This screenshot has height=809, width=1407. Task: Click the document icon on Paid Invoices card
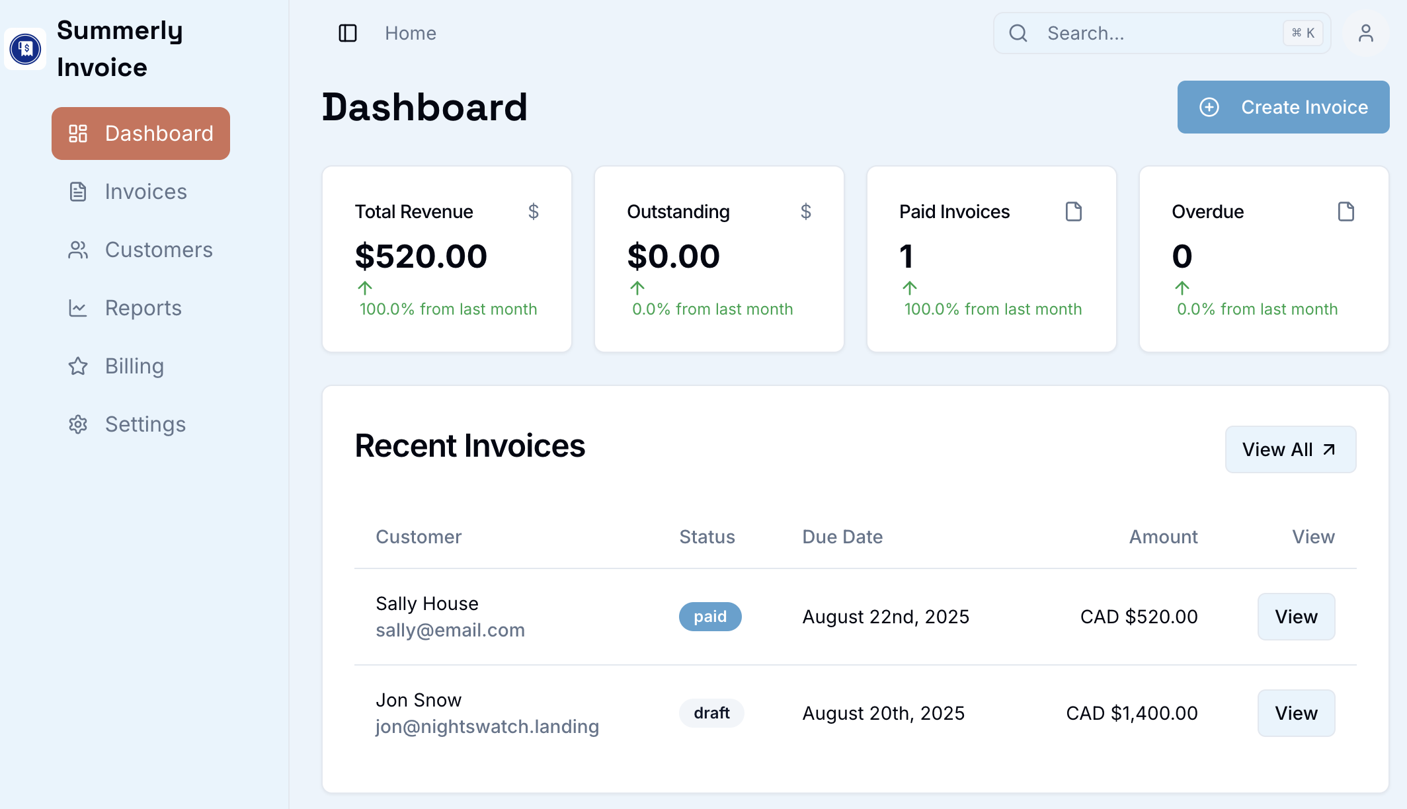pos(1074,212)
